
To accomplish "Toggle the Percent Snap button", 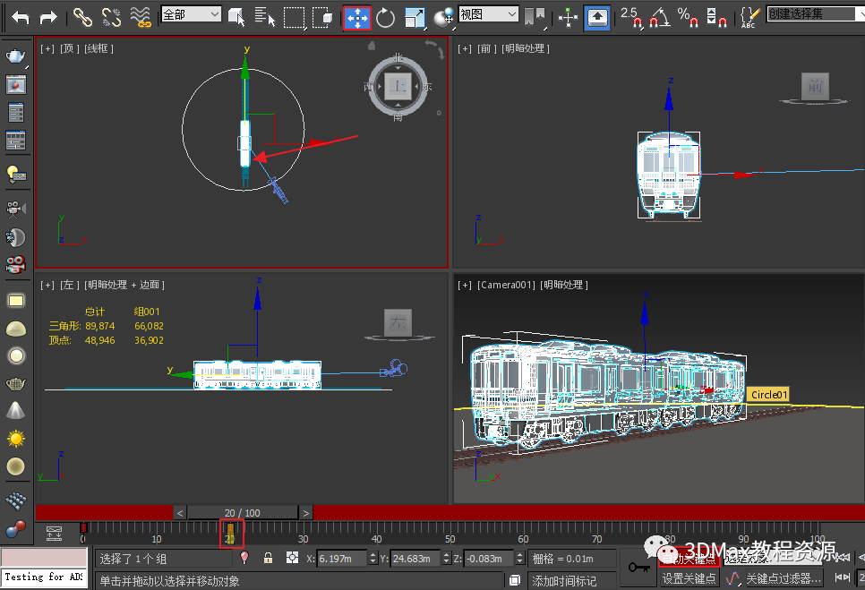I will point(687,16).
